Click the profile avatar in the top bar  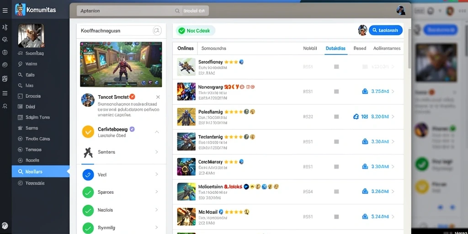pos(401,11)
